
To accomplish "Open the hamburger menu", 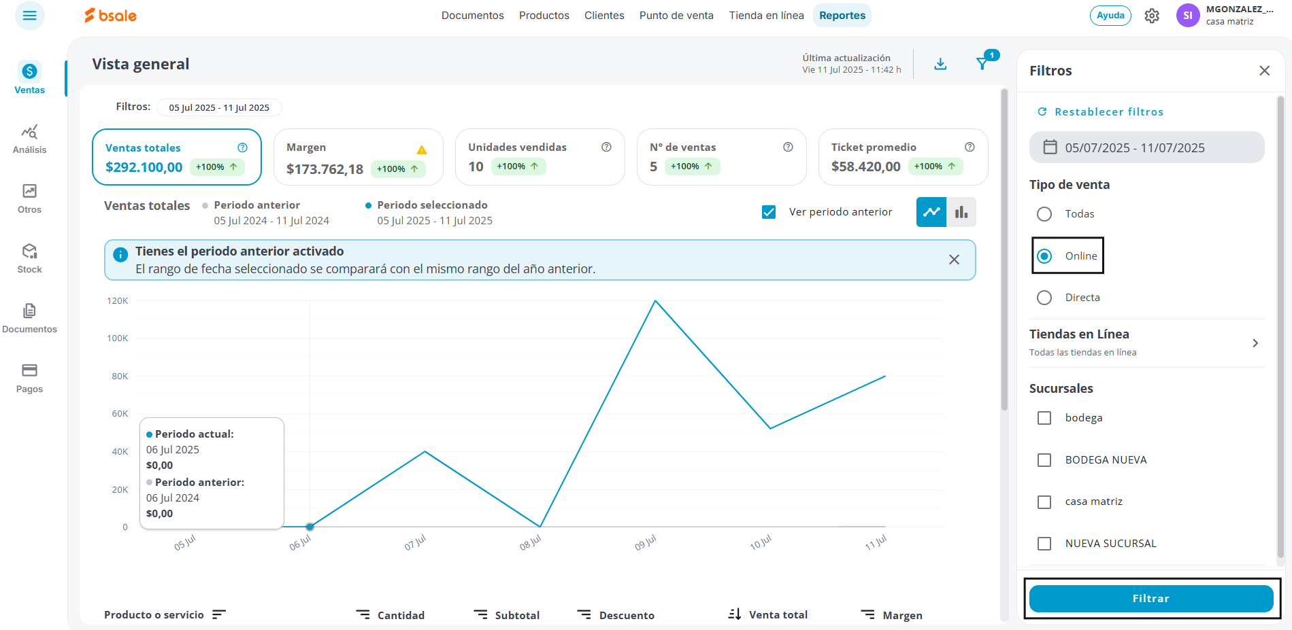I will (29, 15).
